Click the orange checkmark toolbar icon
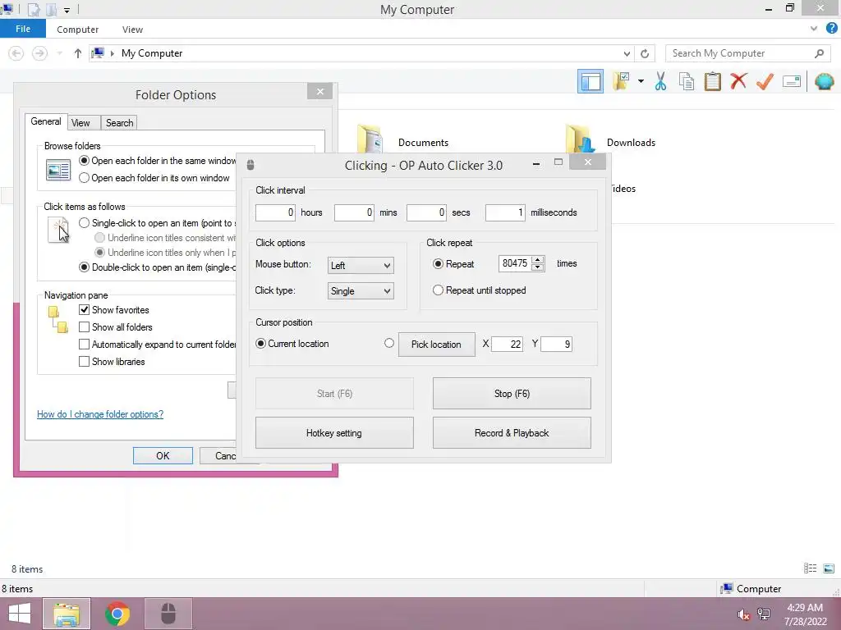 coord(765,81)
